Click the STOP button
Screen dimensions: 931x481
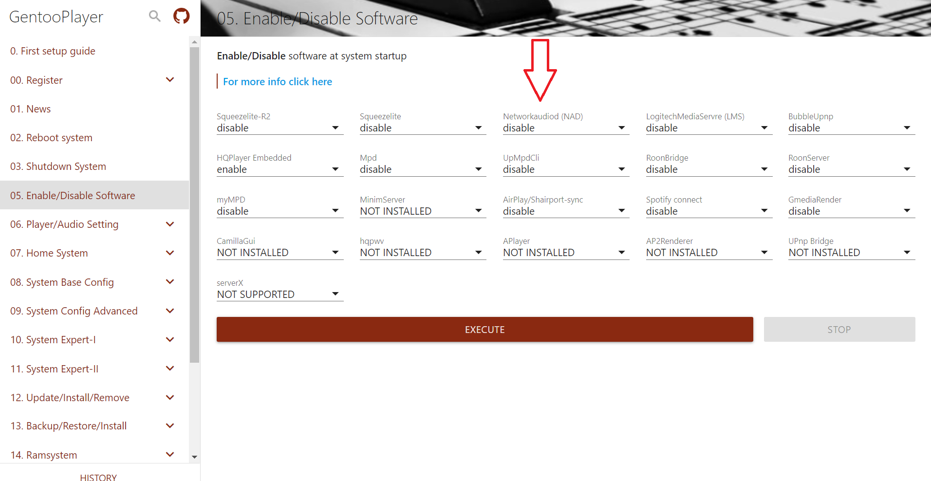coord(839,330)
